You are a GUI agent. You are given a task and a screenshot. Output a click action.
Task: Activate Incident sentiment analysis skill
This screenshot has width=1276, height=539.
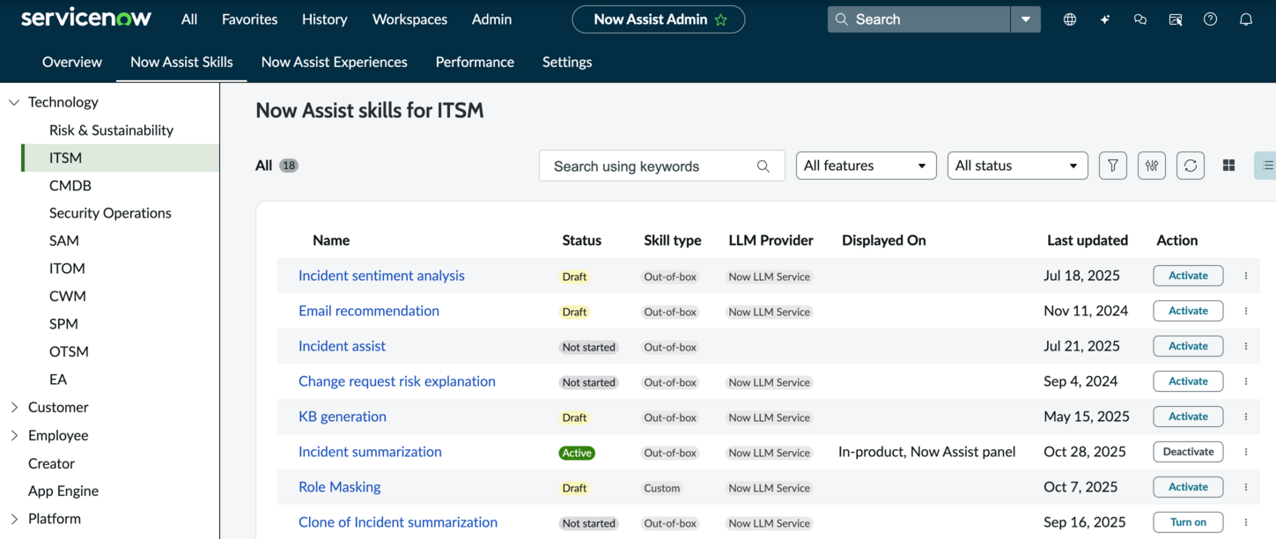pos(1188,276)
